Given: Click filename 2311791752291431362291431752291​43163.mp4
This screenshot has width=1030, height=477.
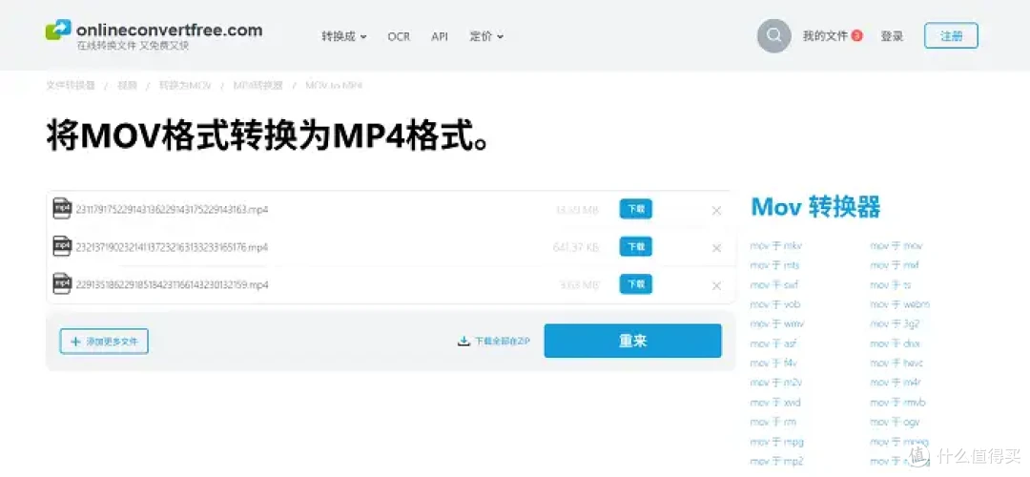Looking at the screenshot, I should tap(172, 210).
